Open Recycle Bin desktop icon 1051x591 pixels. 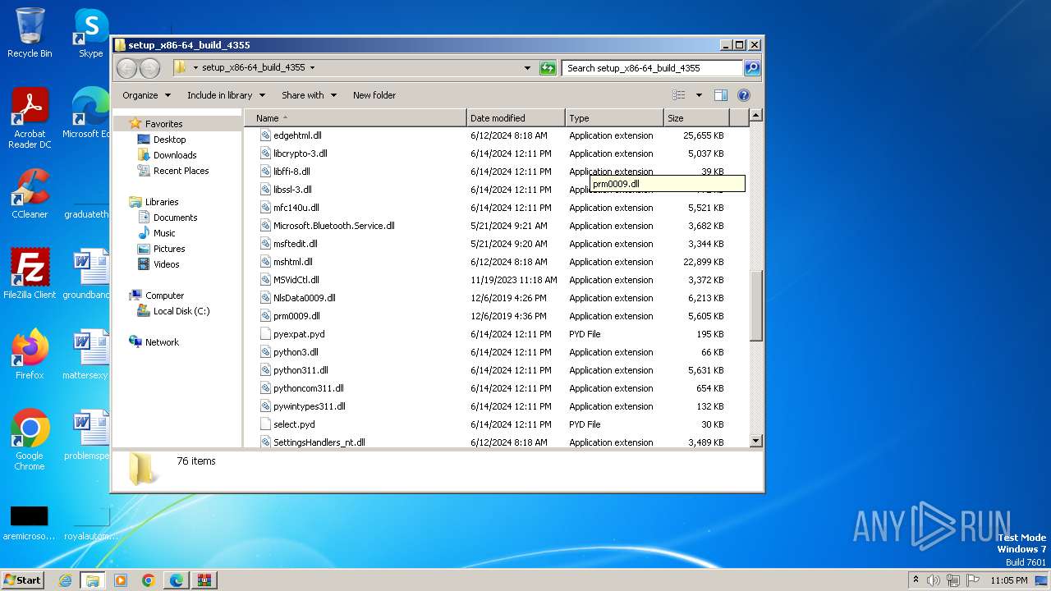[x=30, y=33]
